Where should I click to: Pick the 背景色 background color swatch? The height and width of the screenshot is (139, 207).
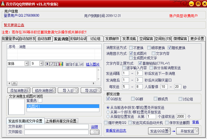pyautogui.click(x=40, y=100)
